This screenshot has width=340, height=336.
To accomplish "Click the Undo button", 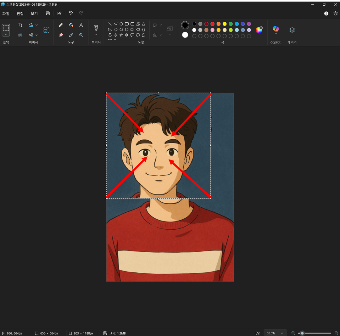I will (x=71, y=13).
